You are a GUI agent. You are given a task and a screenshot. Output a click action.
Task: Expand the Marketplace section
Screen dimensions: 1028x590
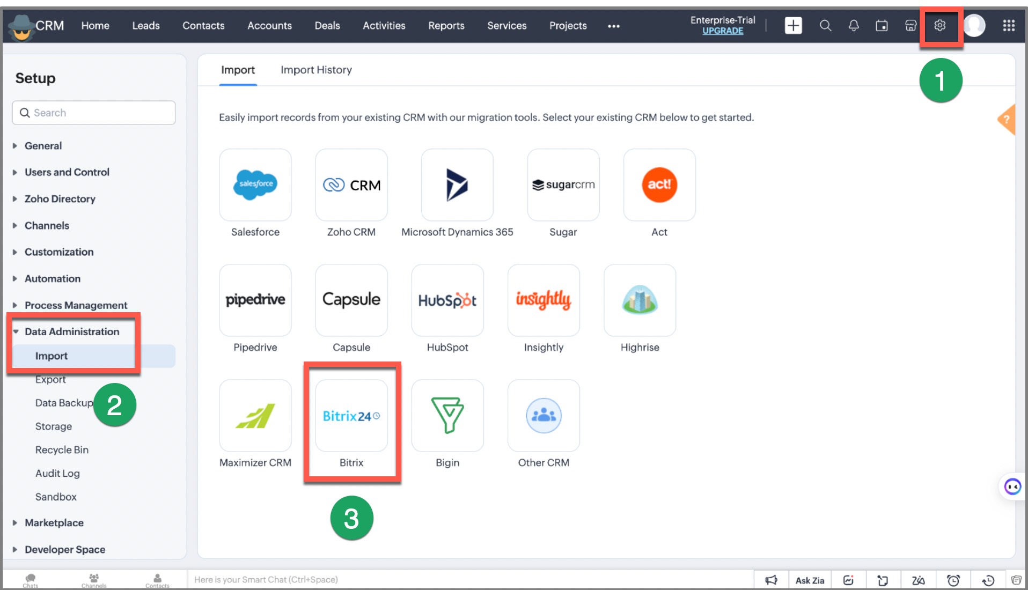click(x=54, y=523)
